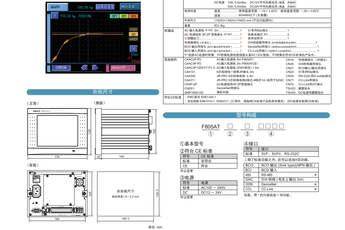Click the front view (正面) drawing
Image resolution: width=345 pixels, height=230 pixels.
click(x=57, y=131)
